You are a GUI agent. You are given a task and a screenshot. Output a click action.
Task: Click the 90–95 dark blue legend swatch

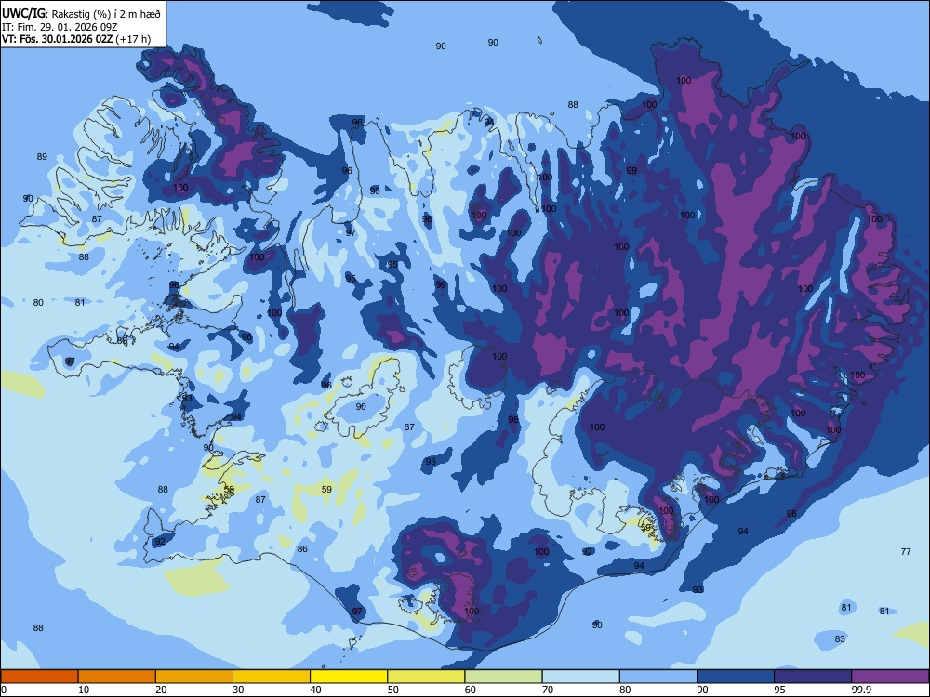[736, 677]
